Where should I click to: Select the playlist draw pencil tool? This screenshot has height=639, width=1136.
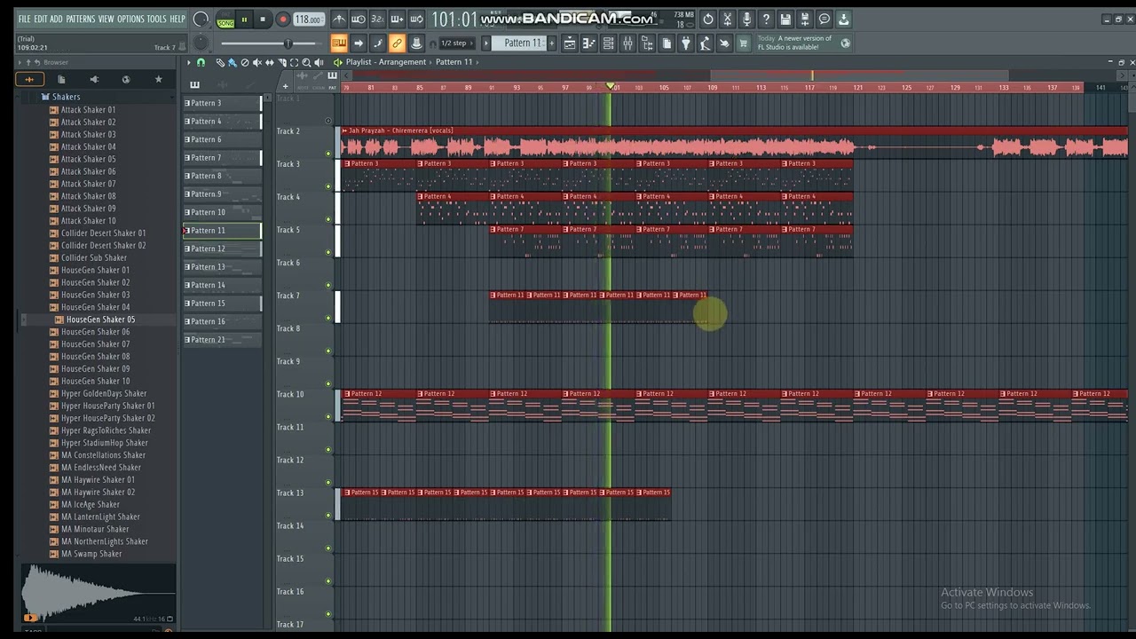pos(220,62)
